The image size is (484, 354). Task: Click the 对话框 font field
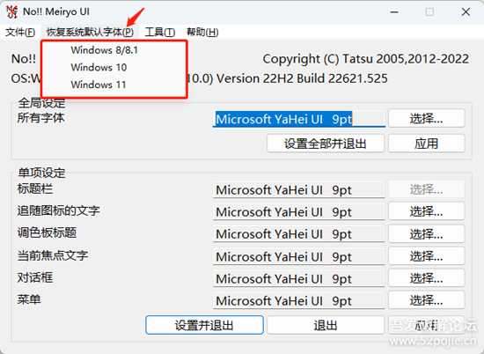(x=299, y=279)
